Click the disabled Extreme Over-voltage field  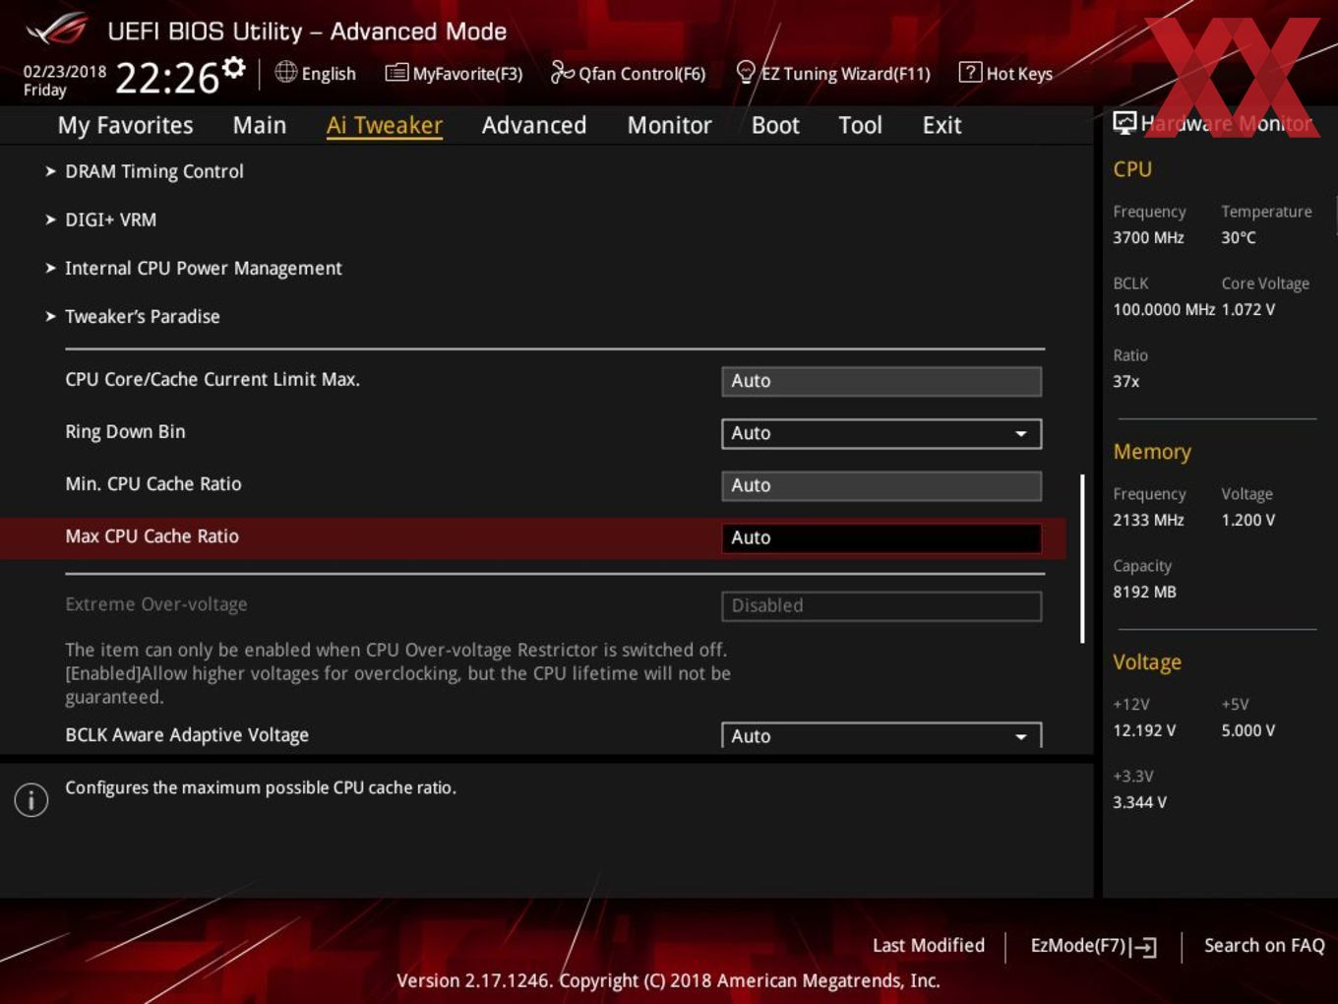coord(882,605)
